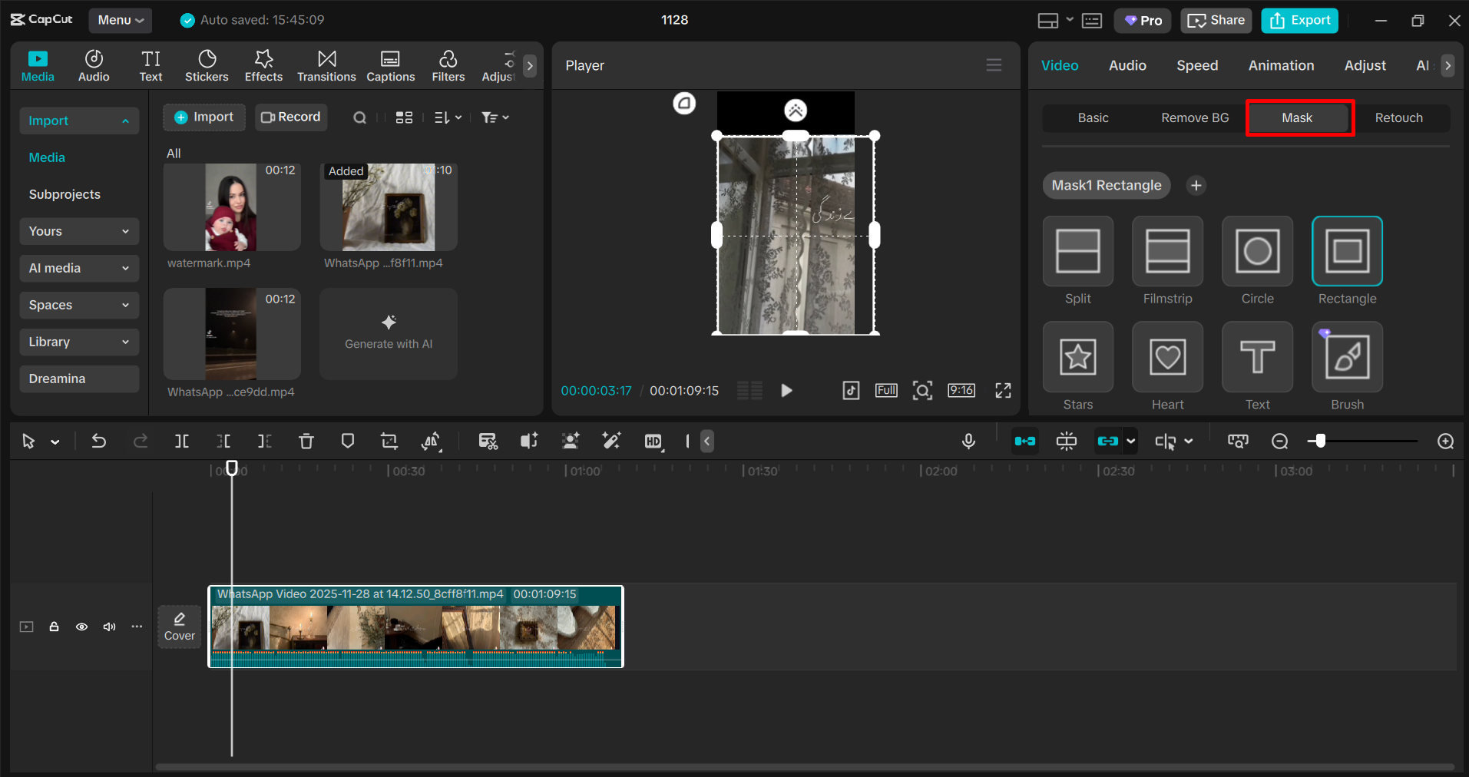Image resolution: width=1469 pixels, height=777 pixels.
Task: Toggle track visibility eye icon
Action: pos(81,627)
